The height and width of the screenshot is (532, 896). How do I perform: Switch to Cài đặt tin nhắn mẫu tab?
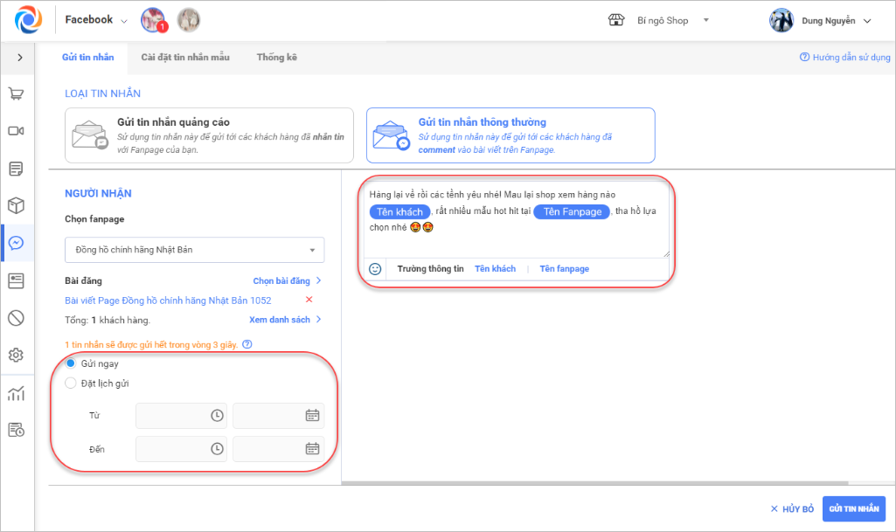click(185, 57)
